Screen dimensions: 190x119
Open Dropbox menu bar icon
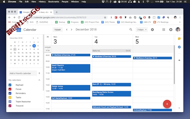pyautogui.click(x=103, y=1)
